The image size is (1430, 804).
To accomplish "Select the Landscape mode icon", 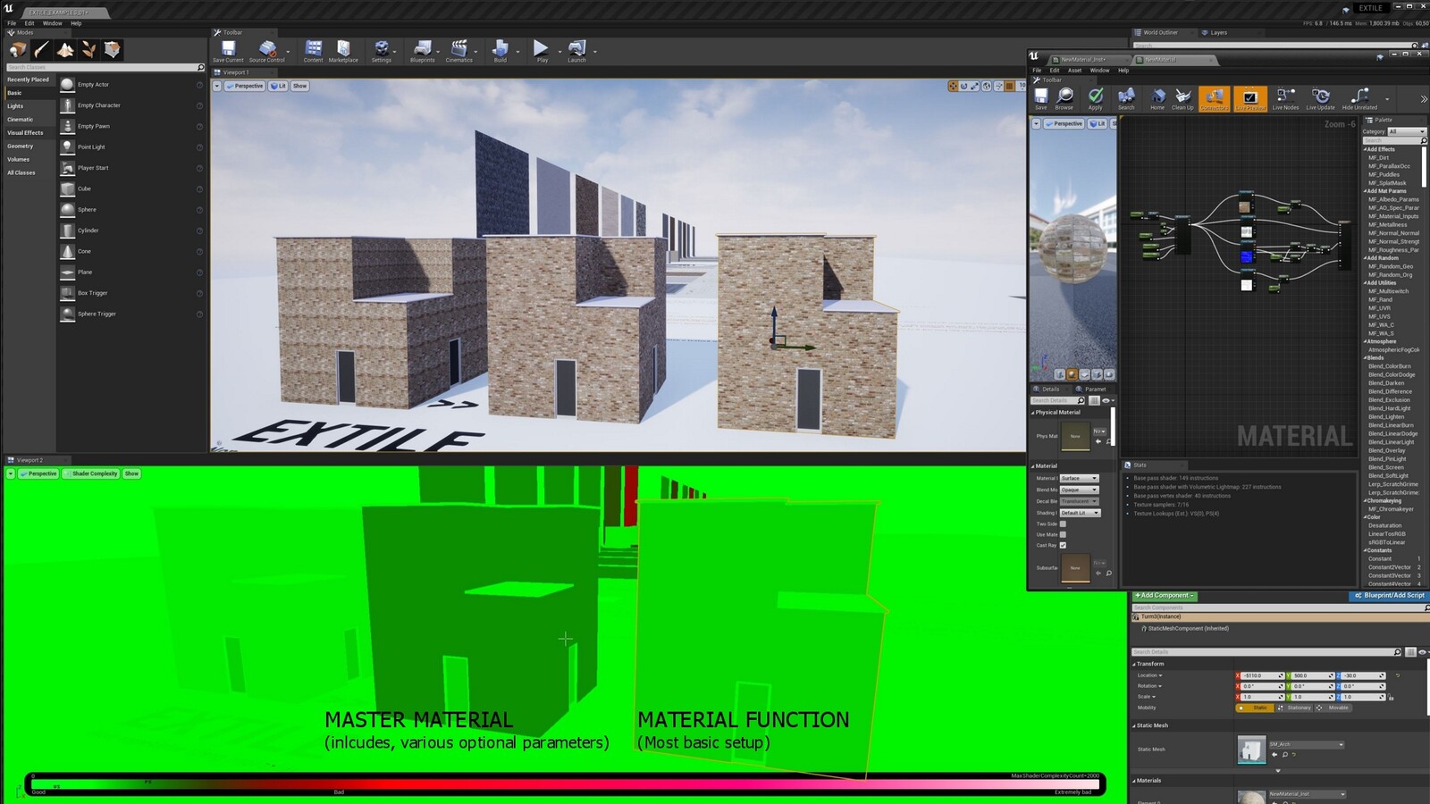I will (x=65, y=50).
